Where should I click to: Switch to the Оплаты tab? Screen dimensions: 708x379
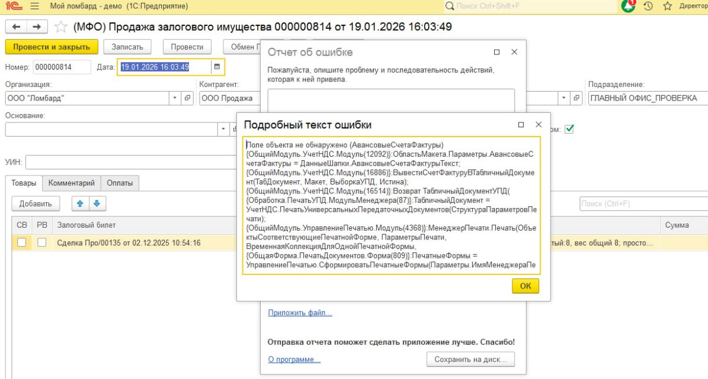tap(120, 183)
